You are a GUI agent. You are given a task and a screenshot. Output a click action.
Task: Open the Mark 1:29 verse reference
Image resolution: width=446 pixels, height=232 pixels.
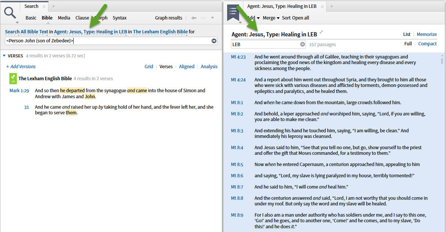19,91
